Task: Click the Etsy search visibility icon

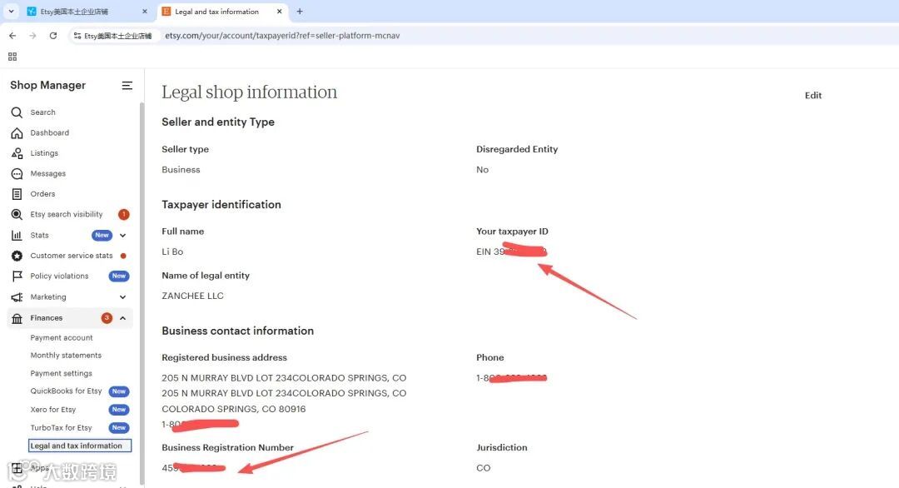Action: click(17, 215)
